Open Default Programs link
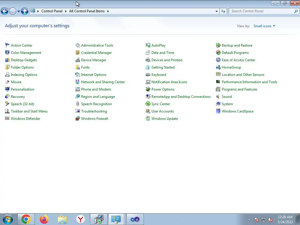300x225 pixels. tap(235, 53)
